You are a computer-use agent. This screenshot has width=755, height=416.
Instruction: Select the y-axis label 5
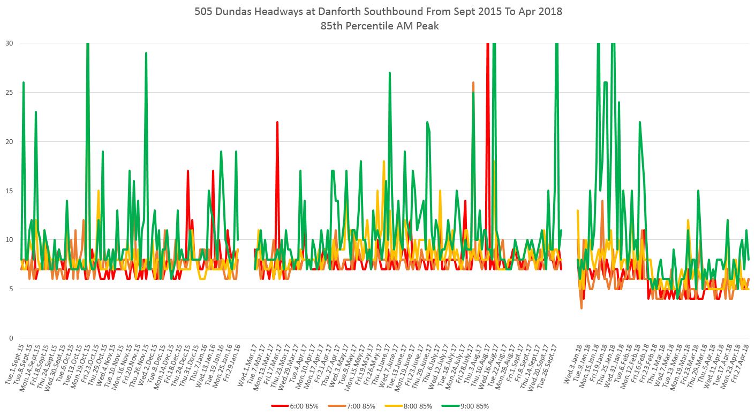point(10,289)
